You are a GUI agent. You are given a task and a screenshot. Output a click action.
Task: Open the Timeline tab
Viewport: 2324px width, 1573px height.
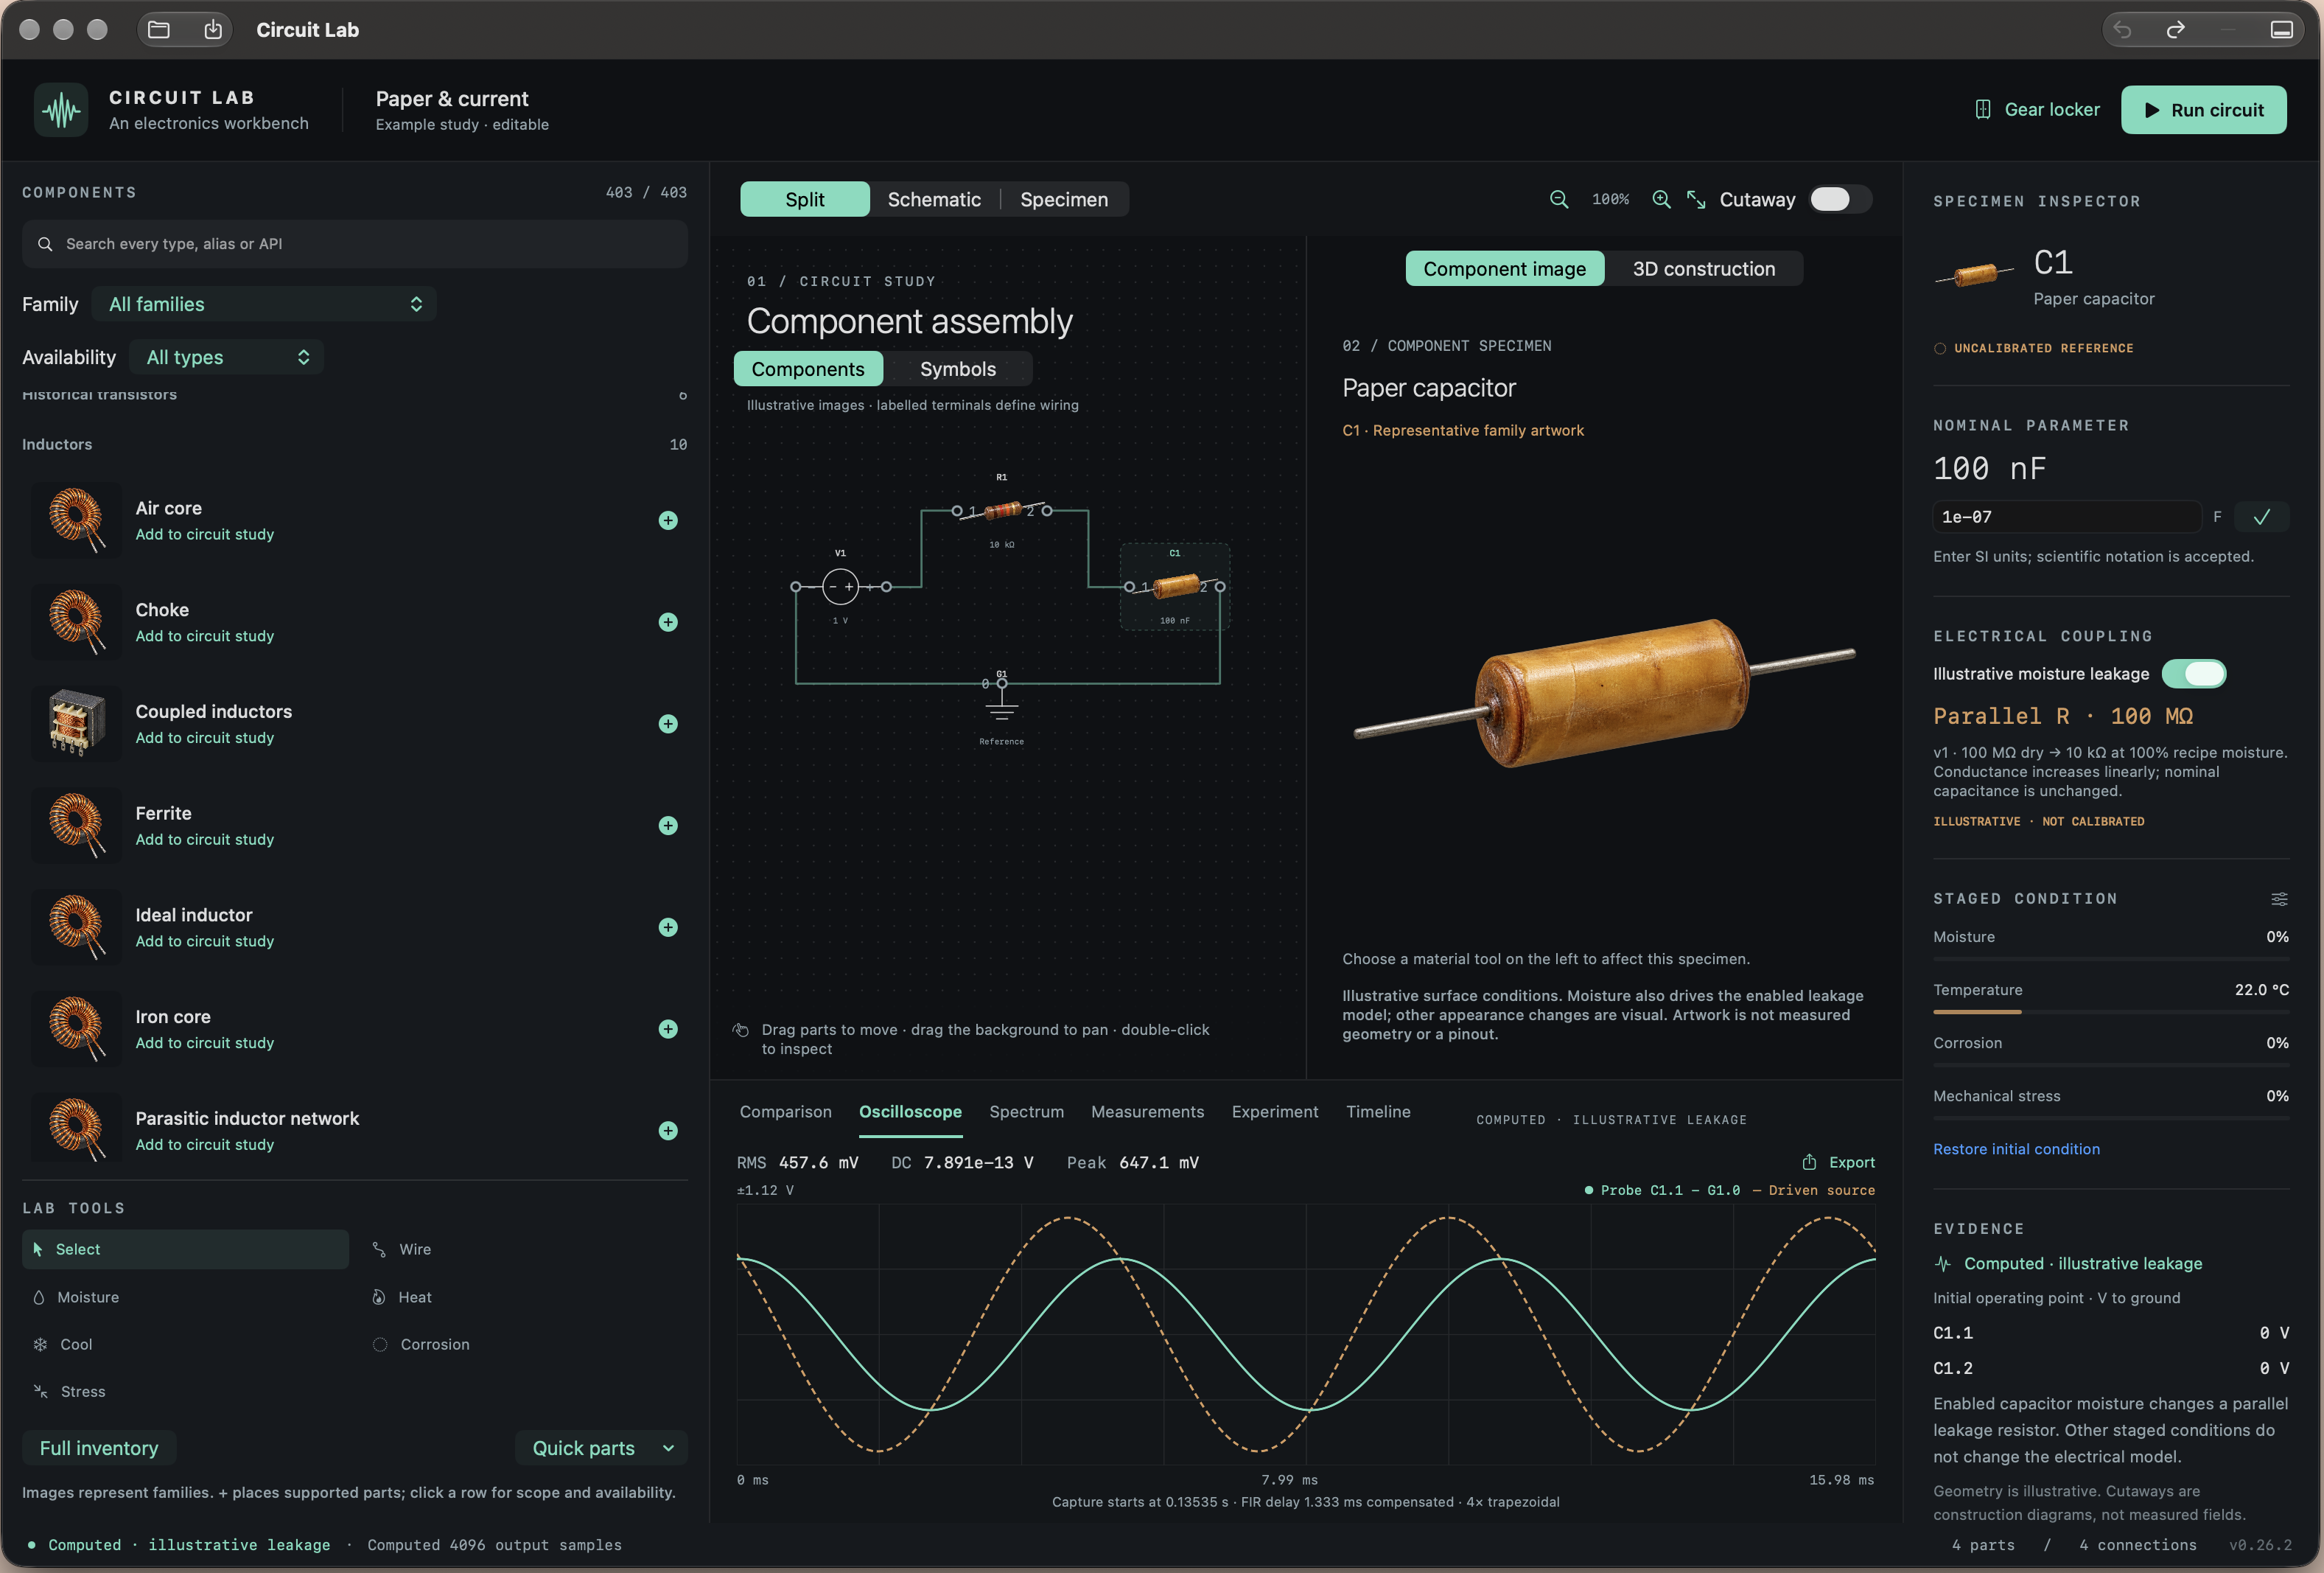pyautogui.click(x=1378, y=1112)
